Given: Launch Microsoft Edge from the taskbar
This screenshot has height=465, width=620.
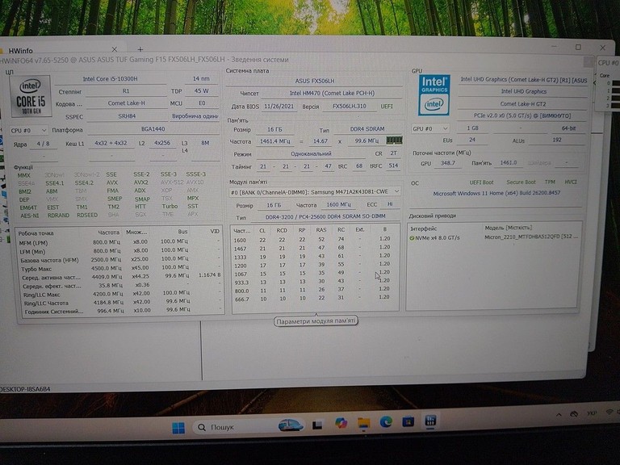Looking at the screenshot, I should point(386,422).
